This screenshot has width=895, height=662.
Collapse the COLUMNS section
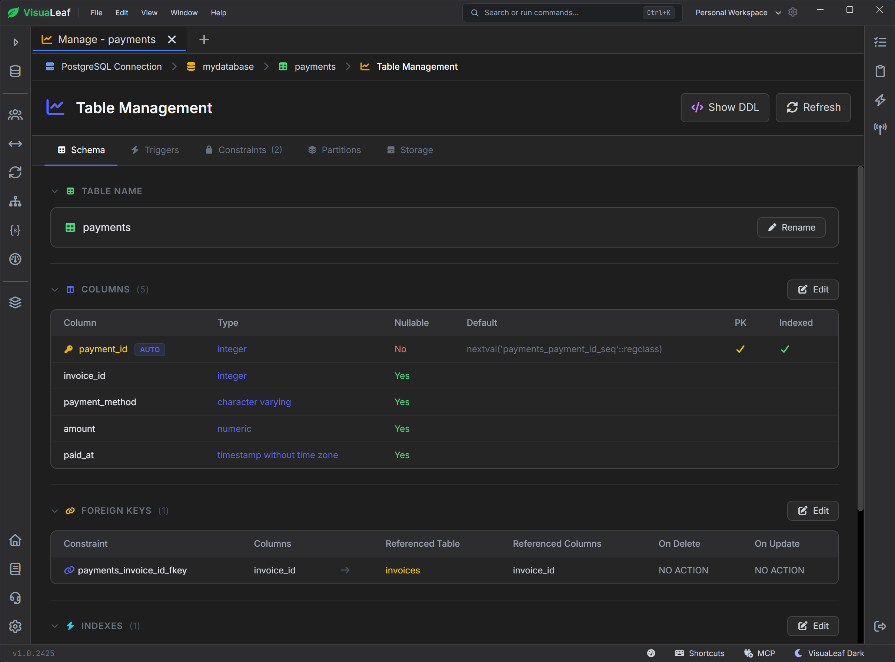coord(55,290)
